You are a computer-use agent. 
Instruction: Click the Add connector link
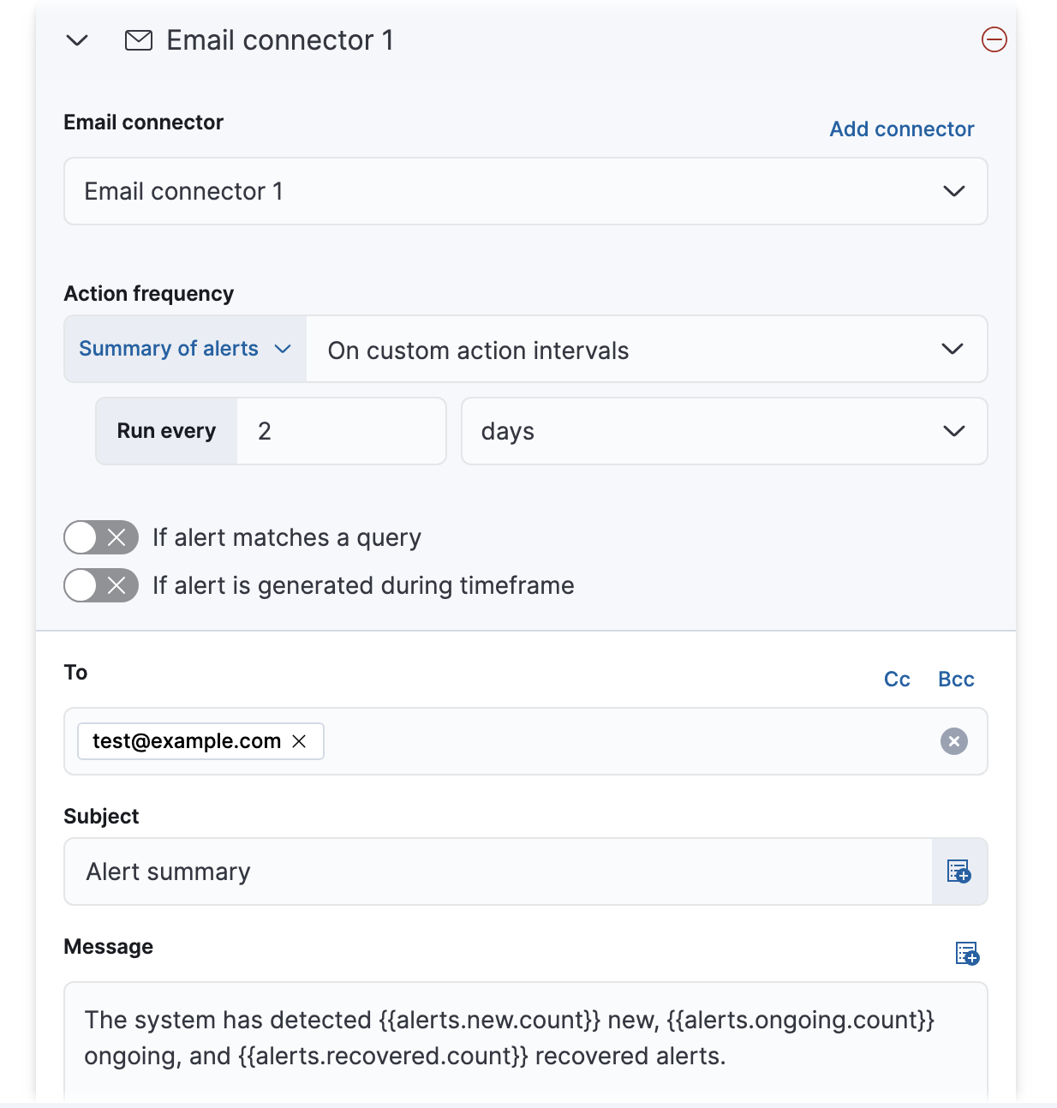click(901, 129)
